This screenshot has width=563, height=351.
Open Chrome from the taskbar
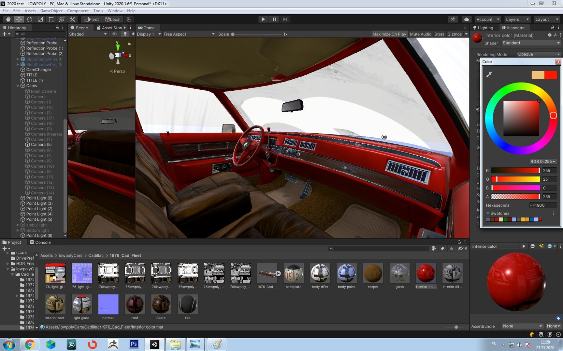pos(30,344)
